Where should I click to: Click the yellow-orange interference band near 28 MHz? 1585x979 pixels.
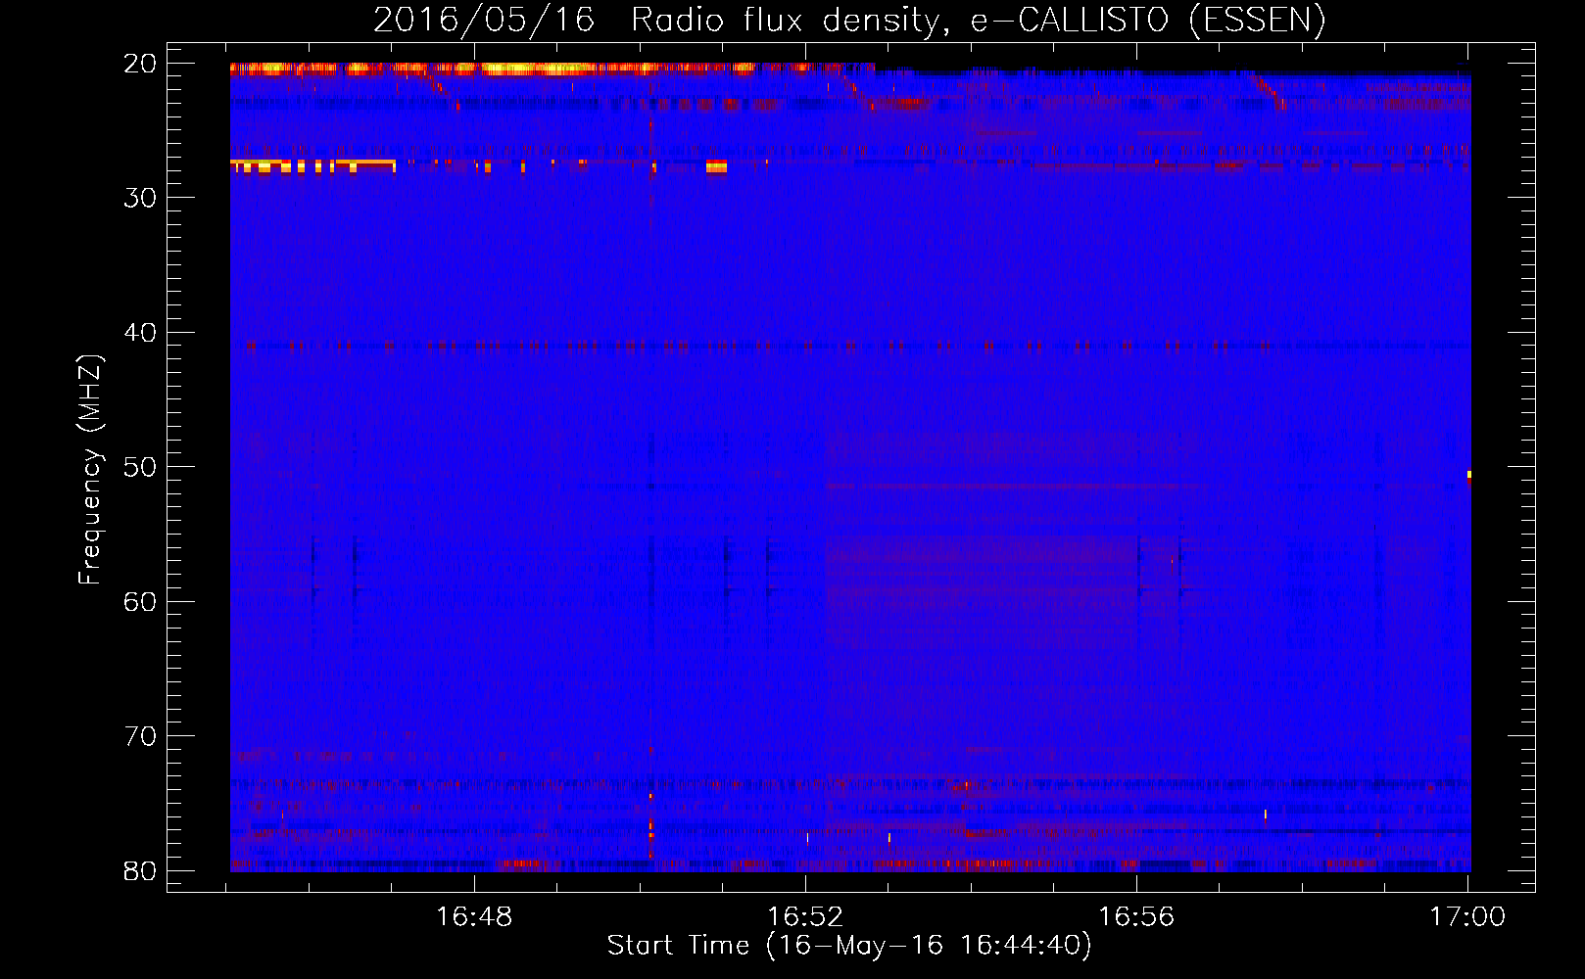tap(313, 165)
